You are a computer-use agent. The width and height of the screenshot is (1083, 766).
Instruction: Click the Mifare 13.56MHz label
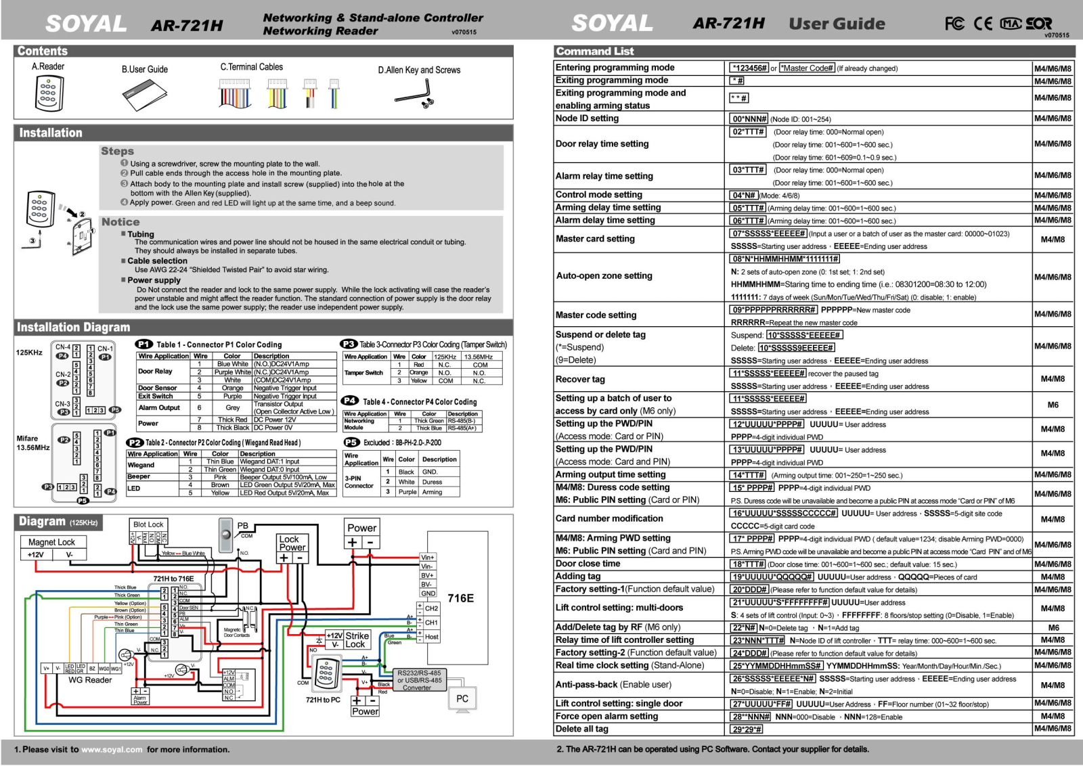[33, 443]
